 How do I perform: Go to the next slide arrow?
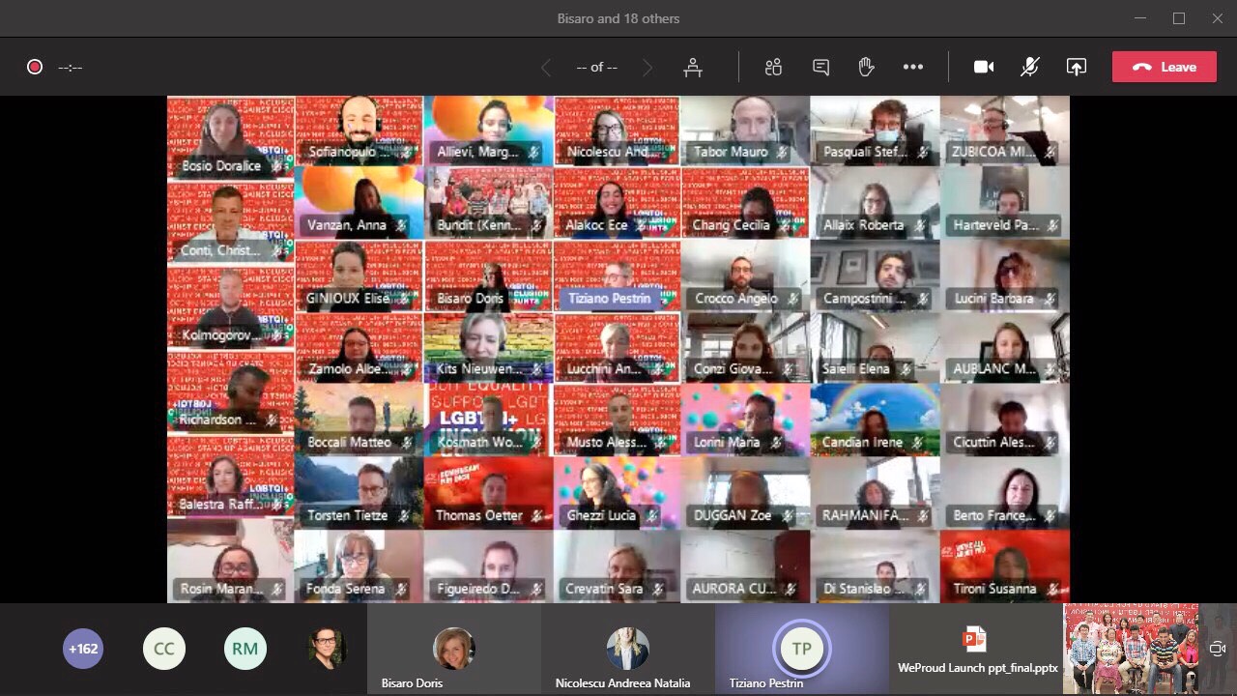[x=647, y=68]
